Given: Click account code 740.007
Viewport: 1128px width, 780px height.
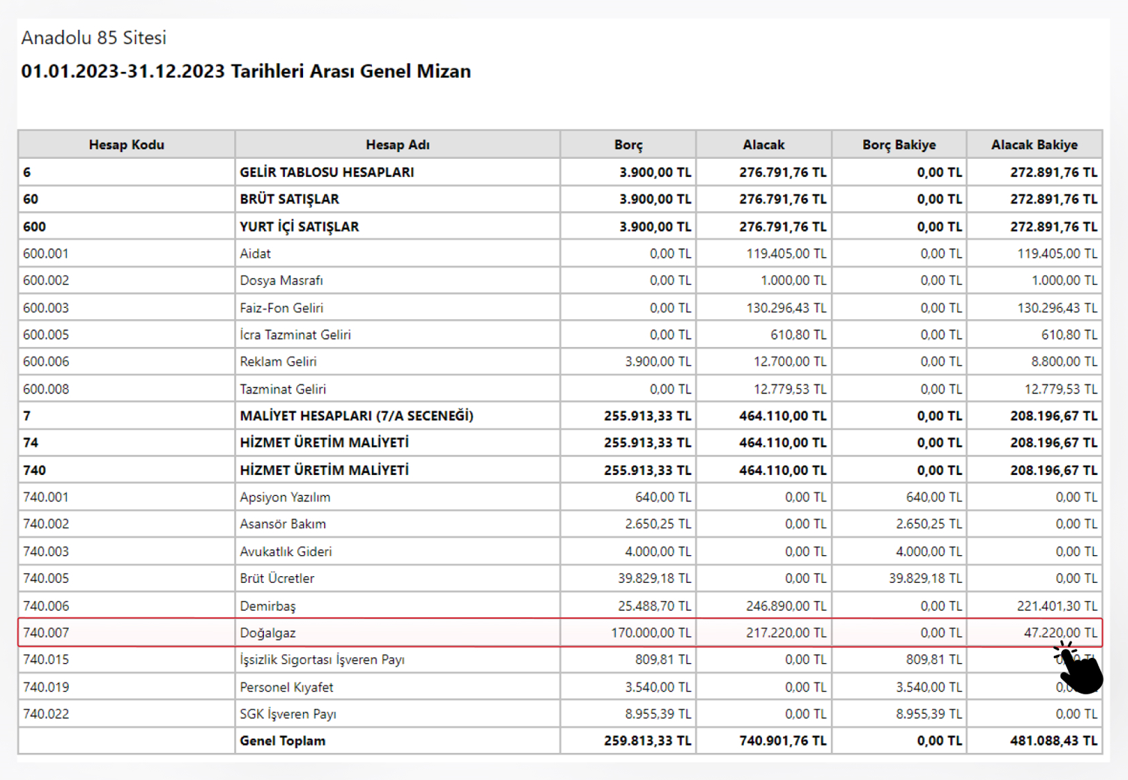Looking at the screenshot, I should tap(46, 633).
